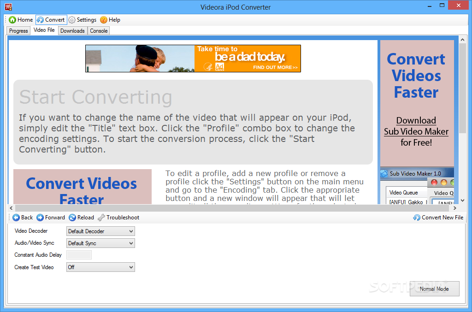Click the green Home icon
Image resolution: width=472 pixels, height=312 pixels.
pyautogui.click(x=12, y=20)
